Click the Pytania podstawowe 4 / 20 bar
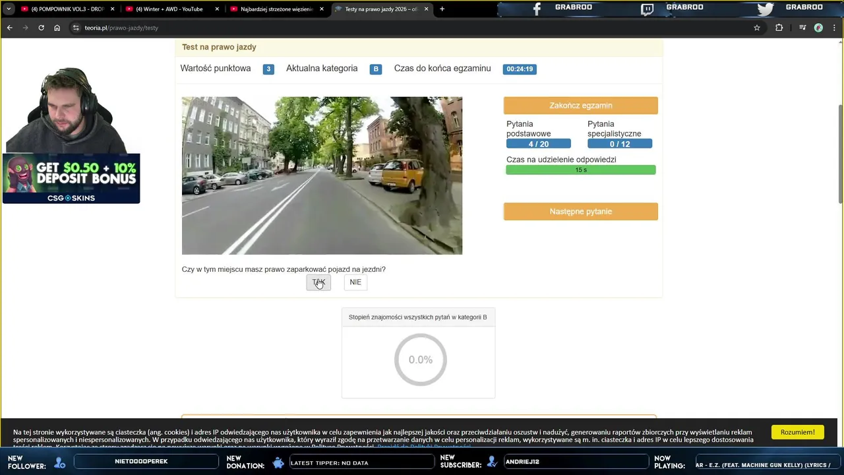This screenshot has width=844, height=475. coord(539,144)
